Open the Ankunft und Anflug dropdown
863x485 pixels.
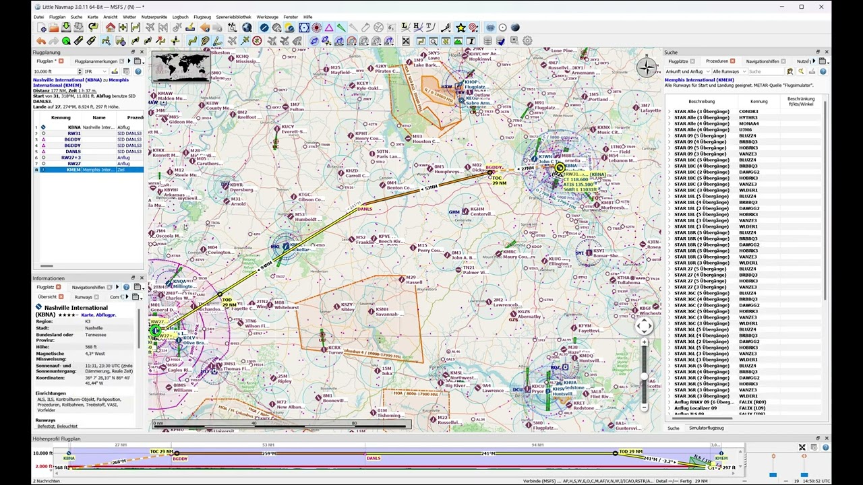coord(686,71)
